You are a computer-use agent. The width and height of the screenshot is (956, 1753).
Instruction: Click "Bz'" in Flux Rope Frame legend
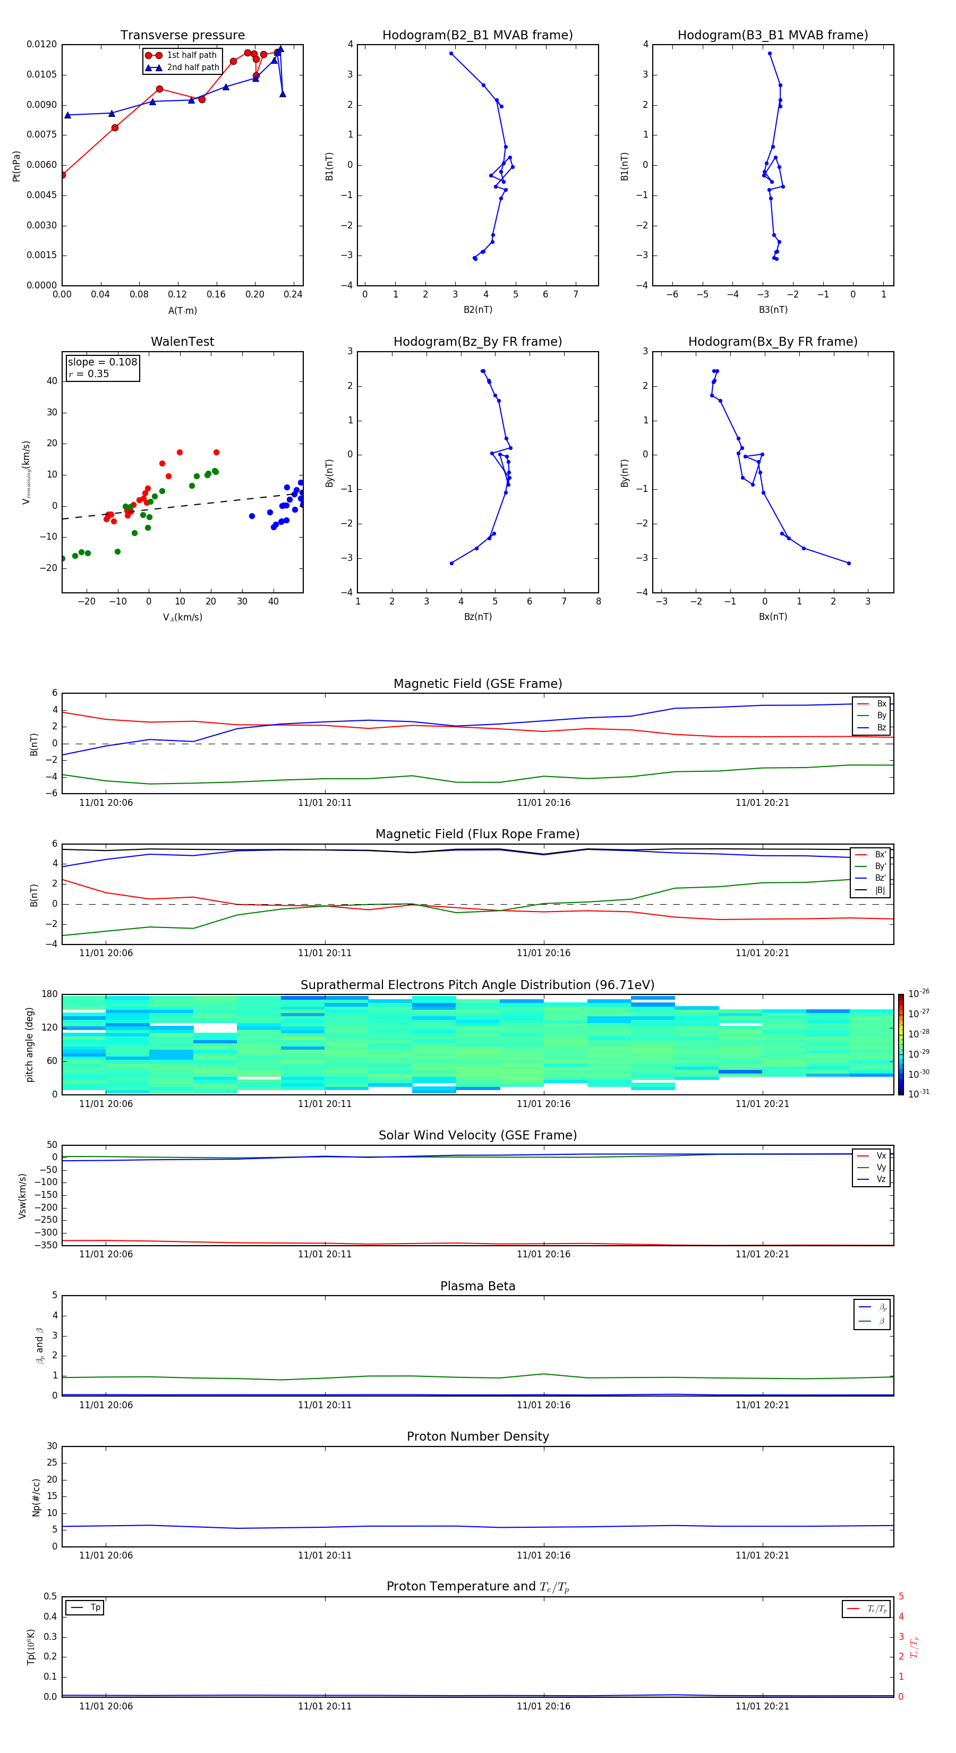click(x=871, y=879)
